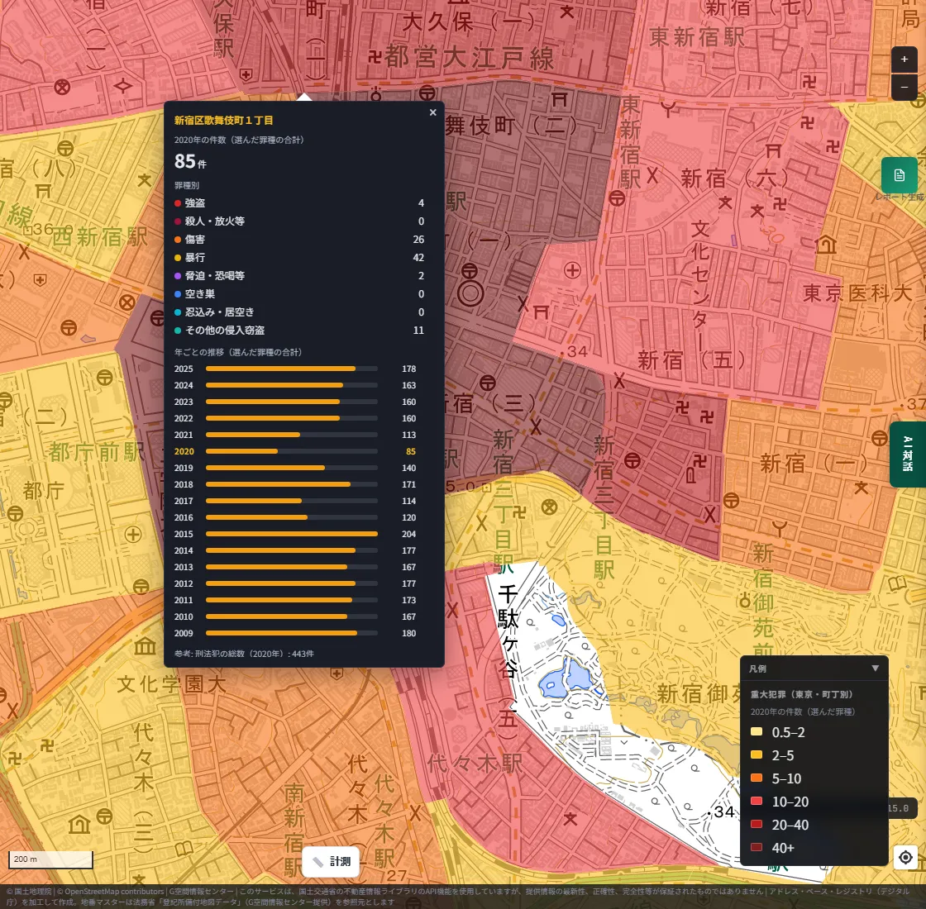Click the 忍込み・居空き crime type row

point(299,312)
